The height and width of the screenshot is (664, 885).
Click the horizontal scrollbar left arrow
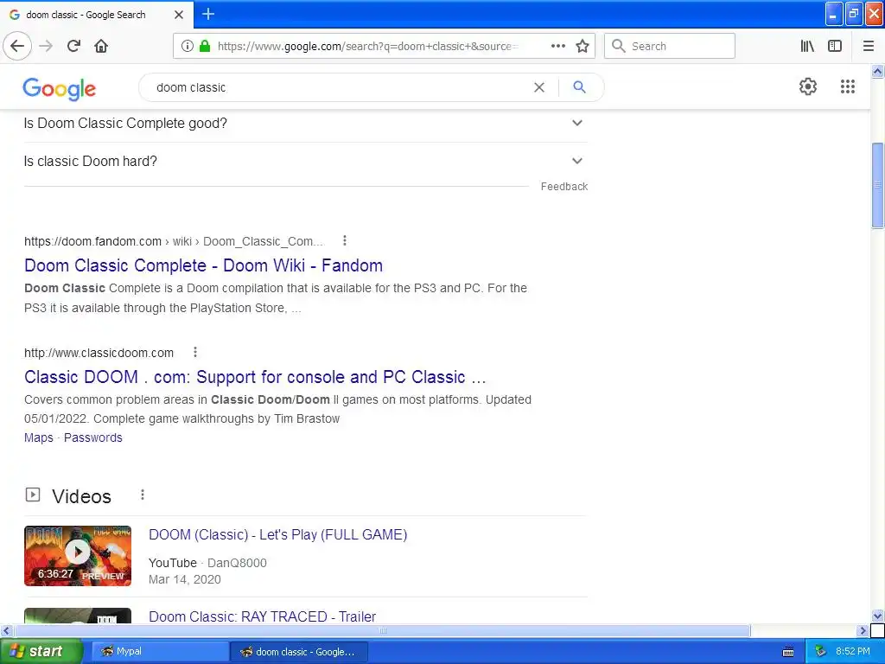tap(6, 630)
